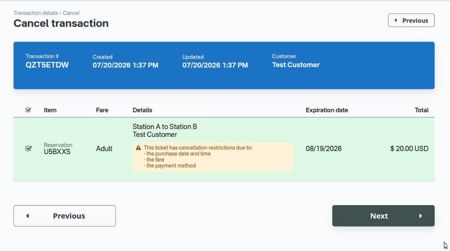Screen dimensions: 450x251
Task: Click the Fare column header
Action: click(x=102, y=110)
